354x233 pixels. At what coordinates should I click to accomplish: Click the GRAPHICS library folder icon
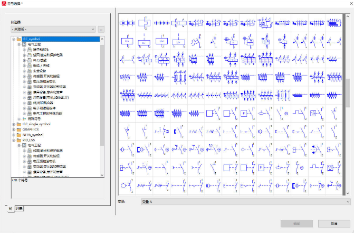[18, 129]
